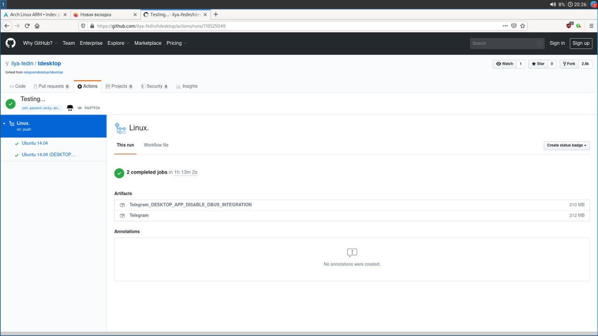
Task: Open the Team page link
Action: point(69,43)
